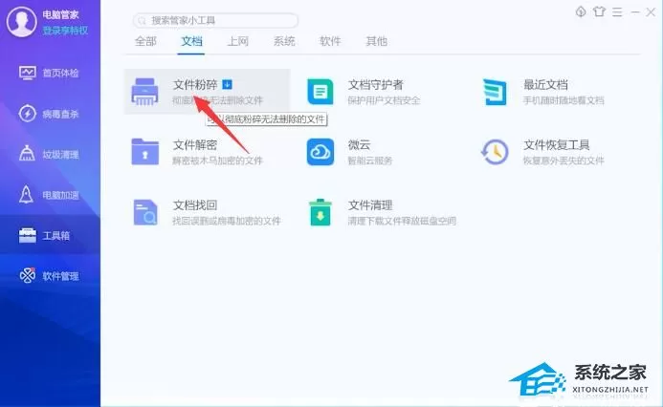This screenshot has width=663, height=407.
Task: Minimize the window
Action: pyautogui.click(x=635, y=12)
